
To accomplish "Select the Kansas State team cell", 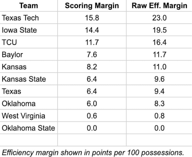I will pyautogui.click(x=24, y=79).
